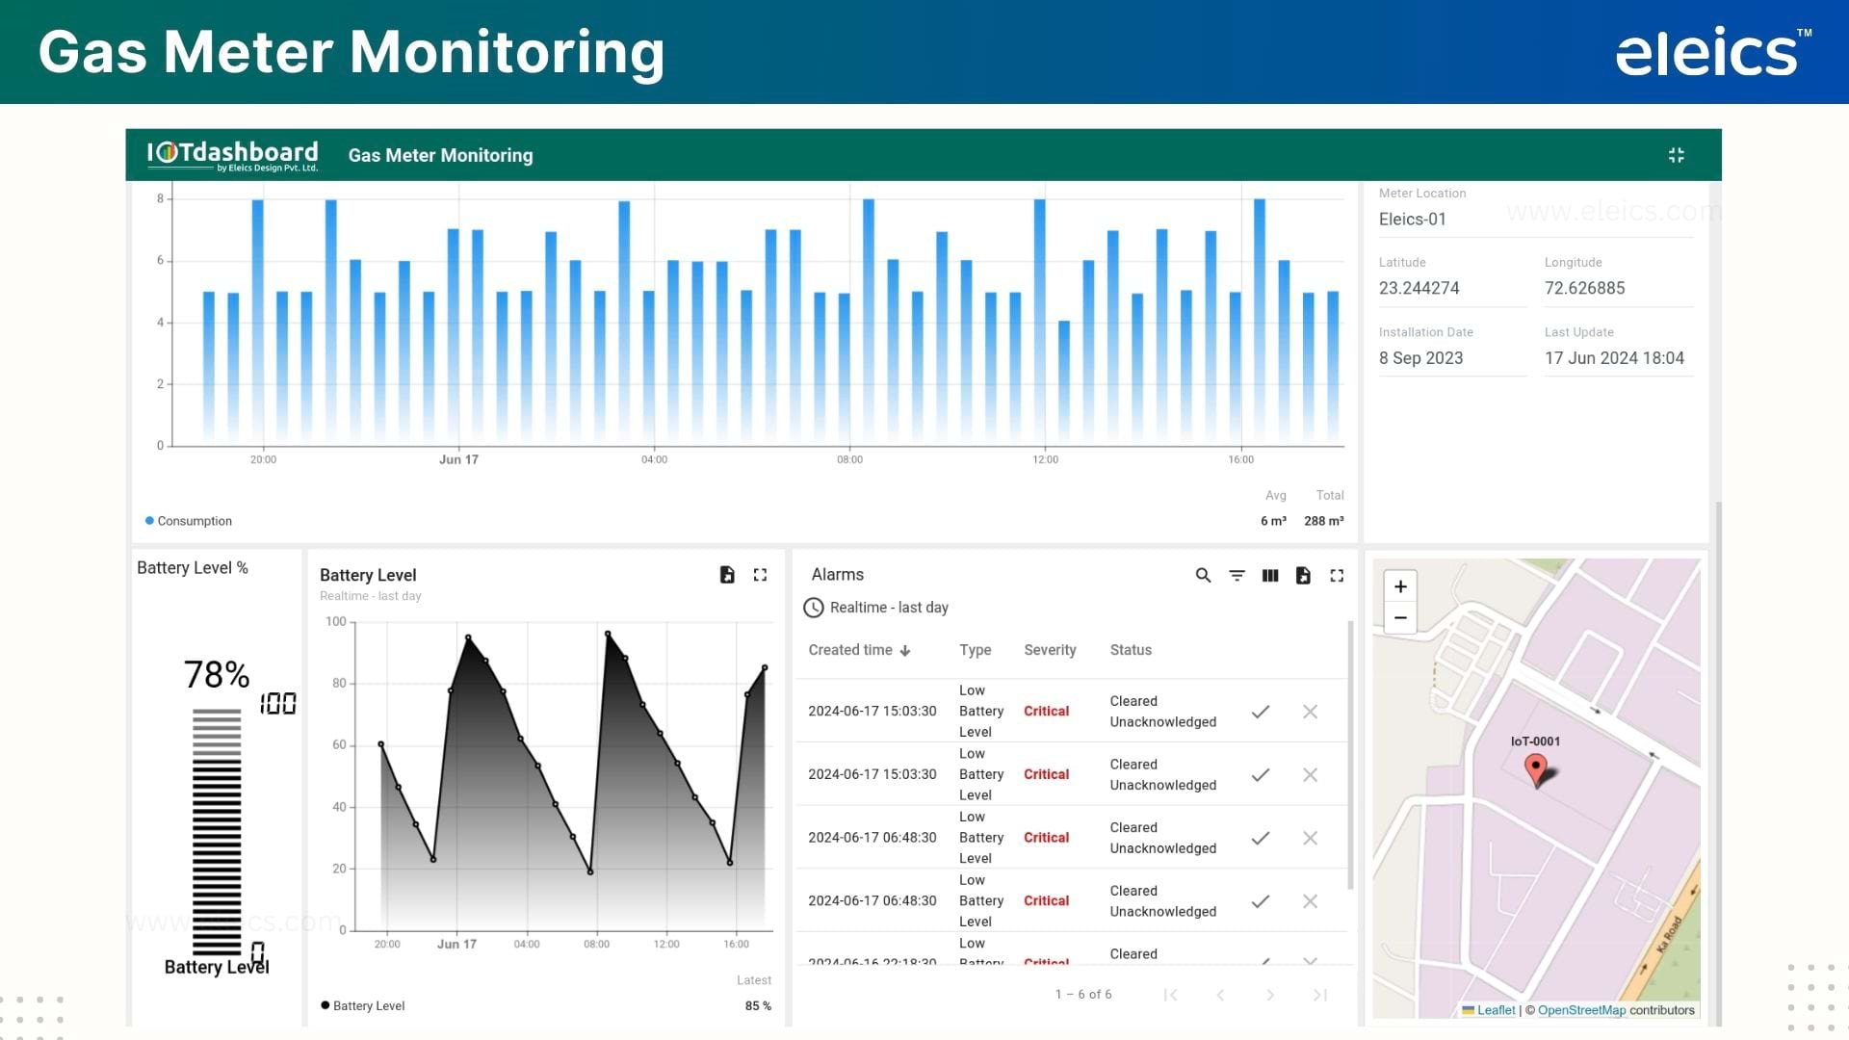Screen dimensions: 1849x1040
Task: Open alarms time window clock icon
Action: 814,608
